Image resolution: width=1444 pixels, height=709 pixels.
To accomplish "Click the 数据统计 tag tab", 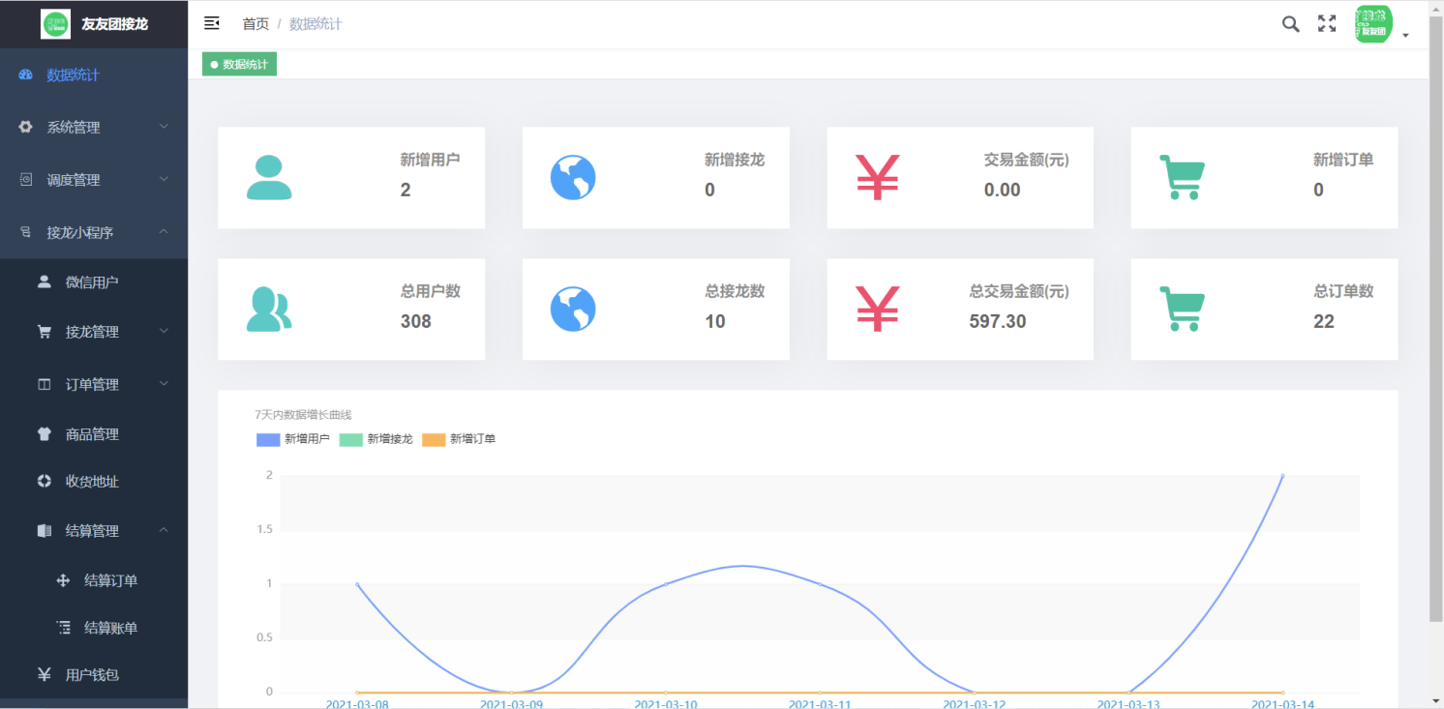I will pyautogui.click(x=239, y=63).
